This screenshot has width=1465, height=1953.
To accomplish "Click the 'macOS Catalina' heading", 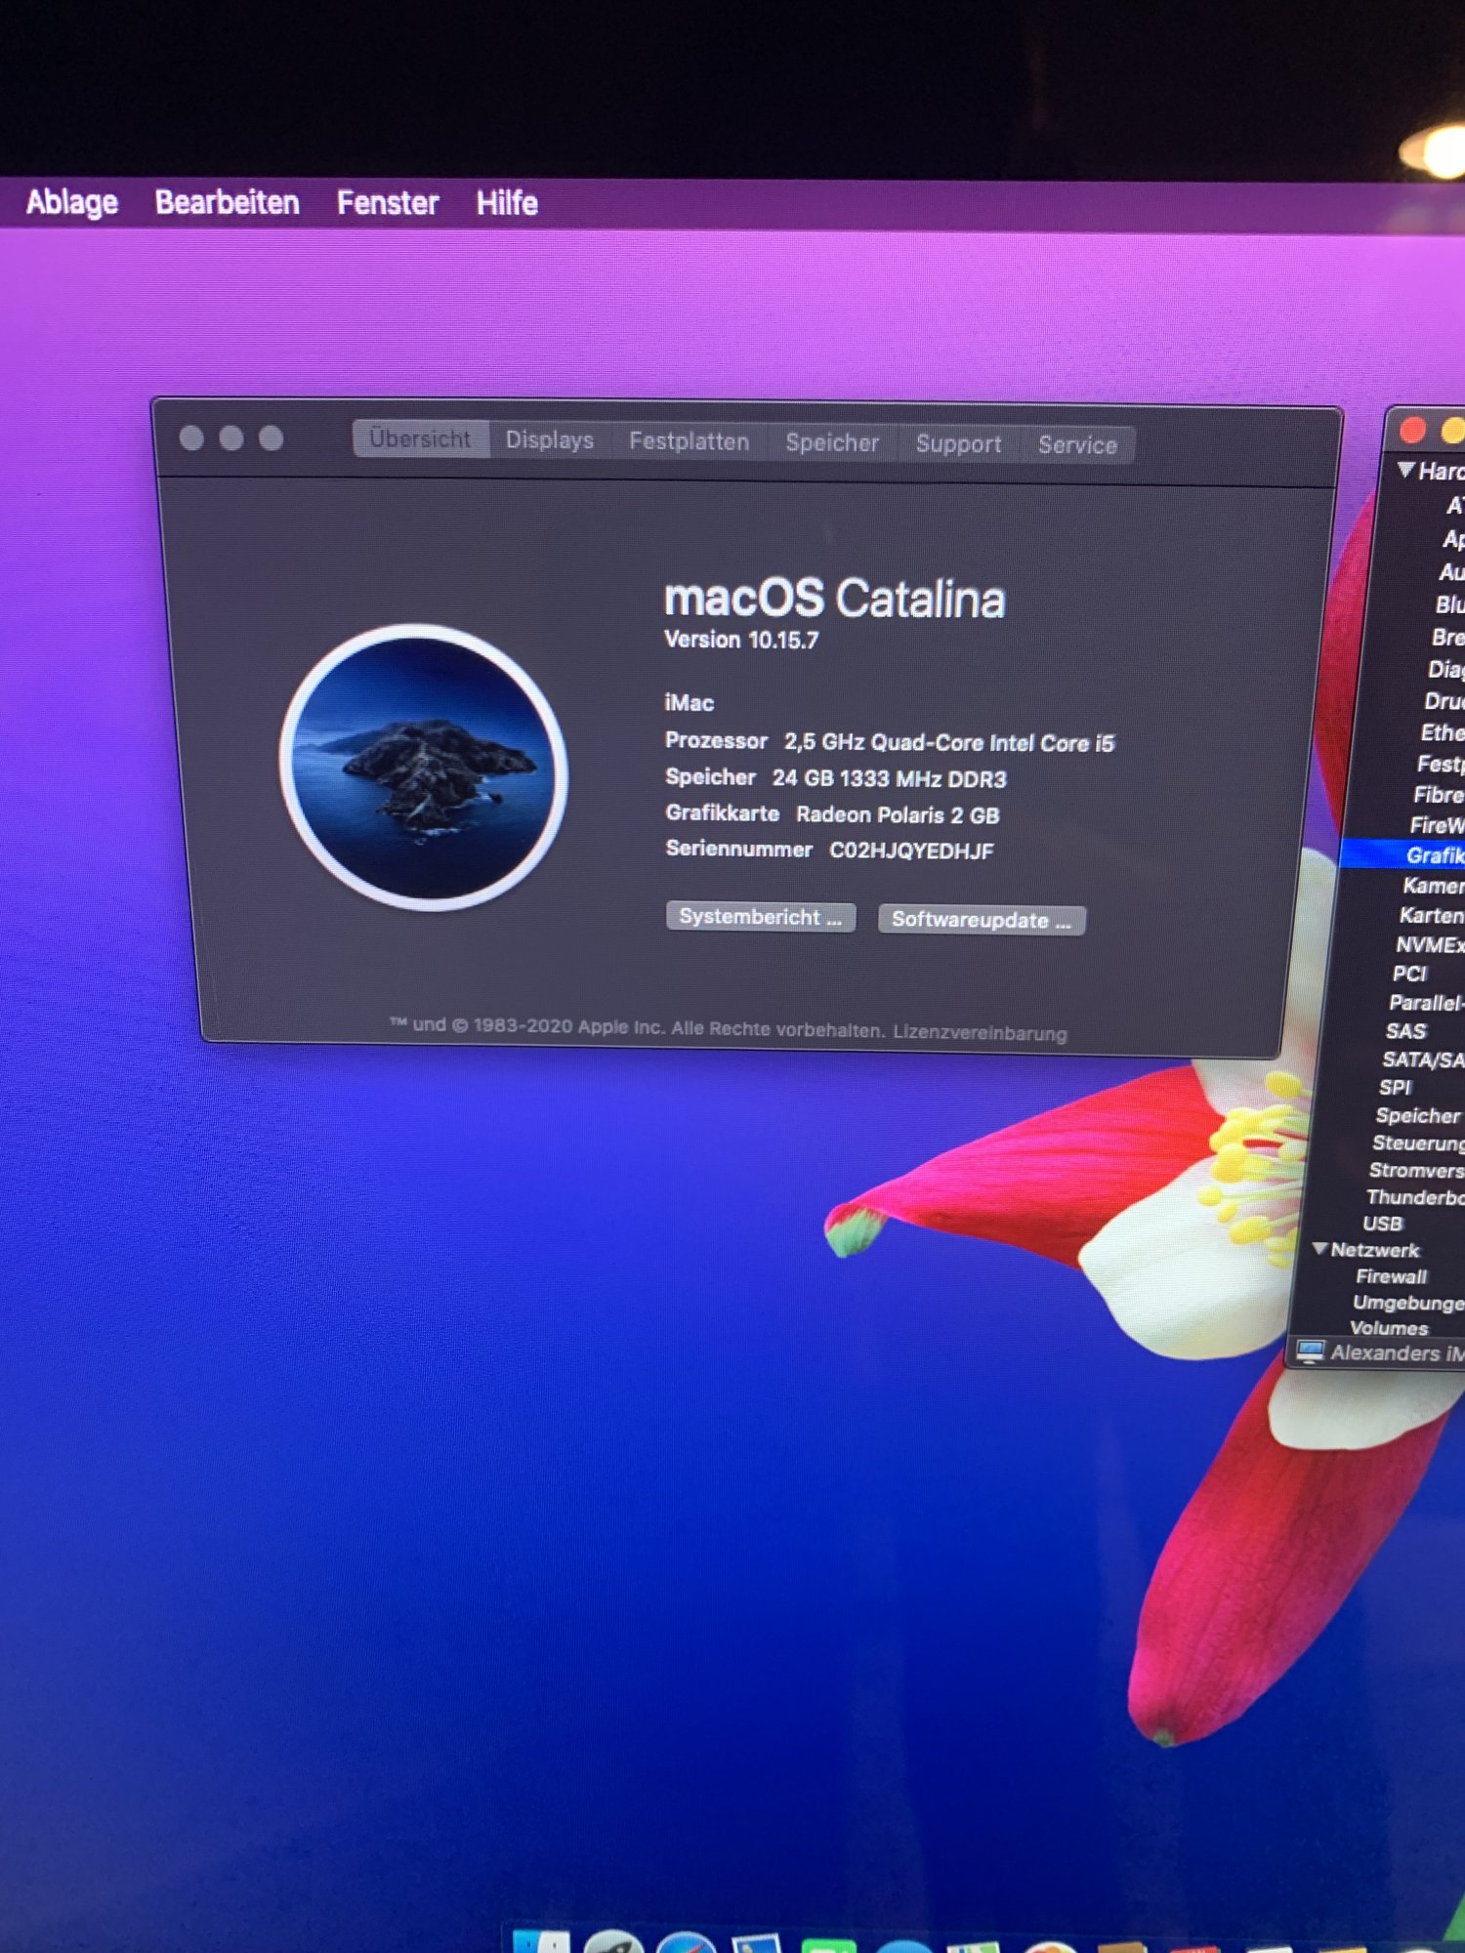I will (834, 599).
